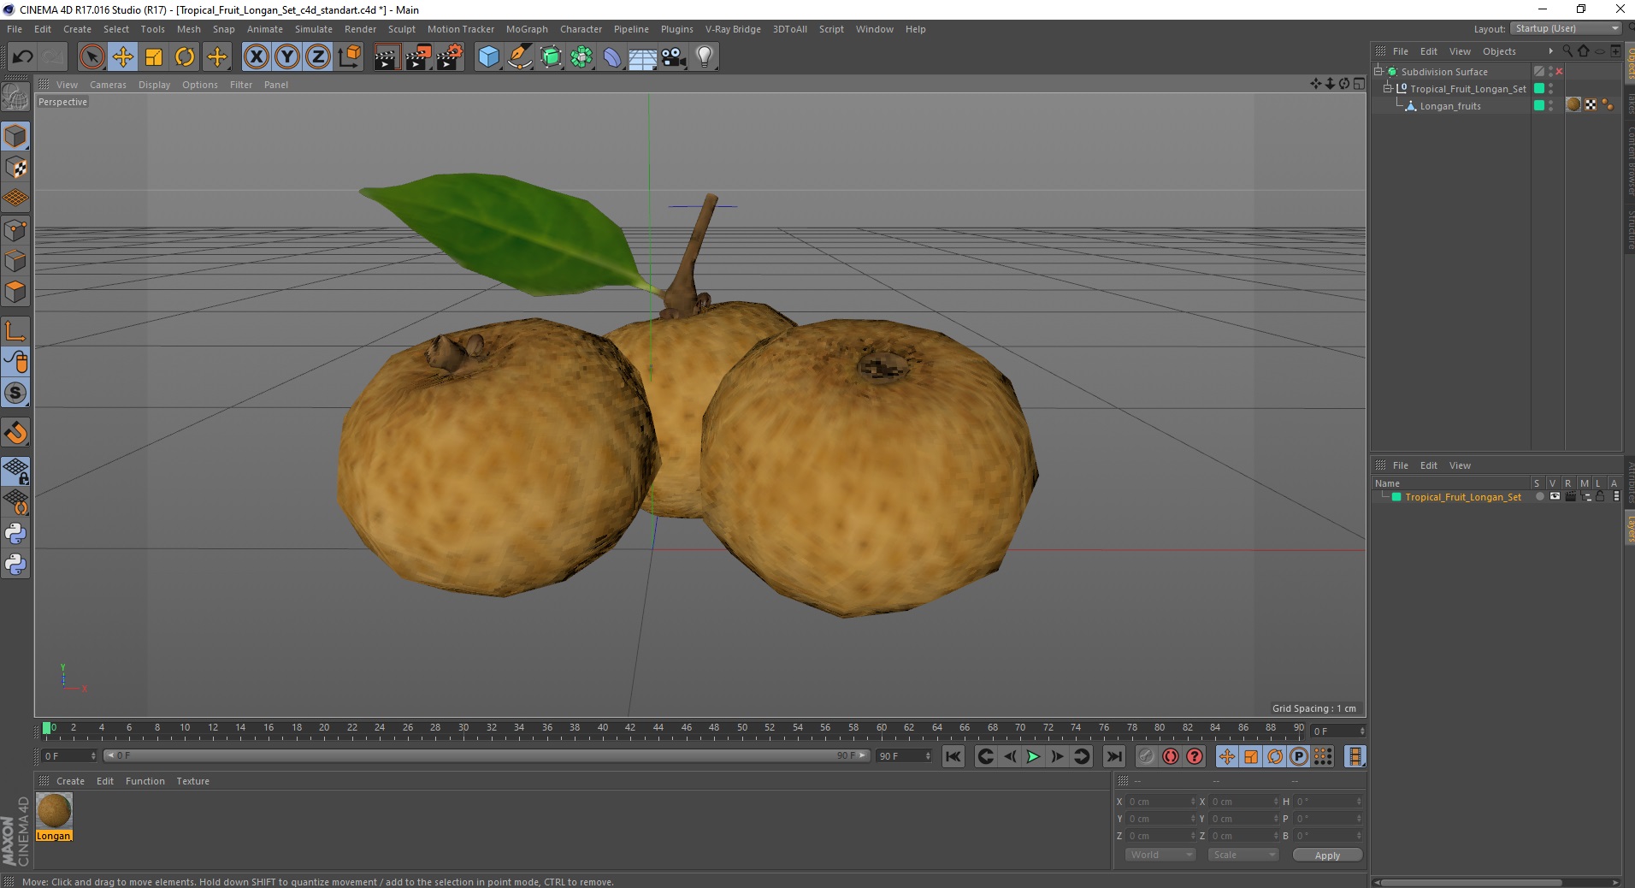
Task: Open viewport Cameras menu
Action: [x=108, y=85]
